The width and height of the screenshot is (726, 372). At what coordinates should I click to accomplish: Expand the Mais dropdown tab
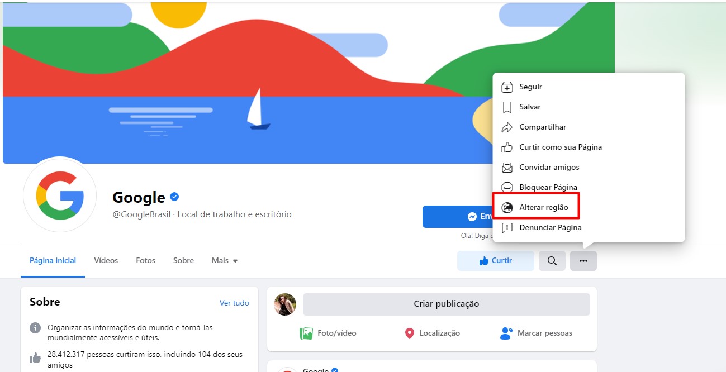(x=225, y=261)
